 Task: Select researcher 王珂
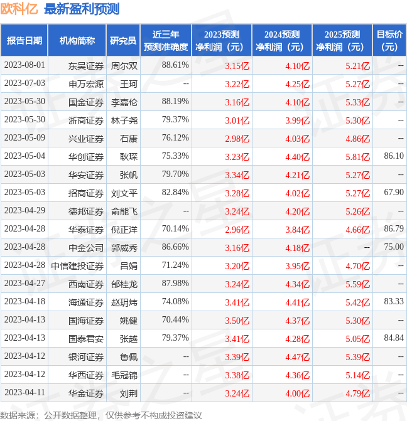(x=129, y=84)
